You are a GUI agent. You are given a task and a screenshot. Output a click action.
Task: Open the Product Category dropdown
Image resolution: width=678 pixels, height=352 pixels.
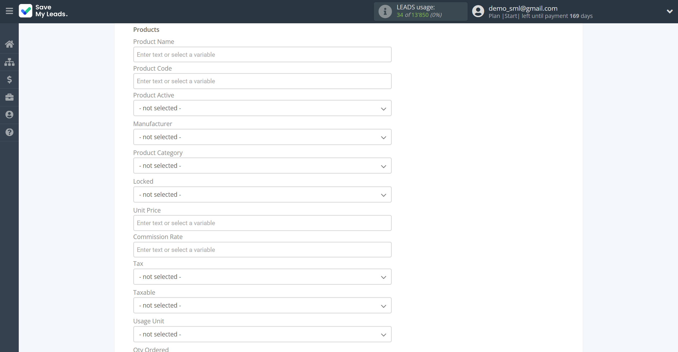pos(262,166)
